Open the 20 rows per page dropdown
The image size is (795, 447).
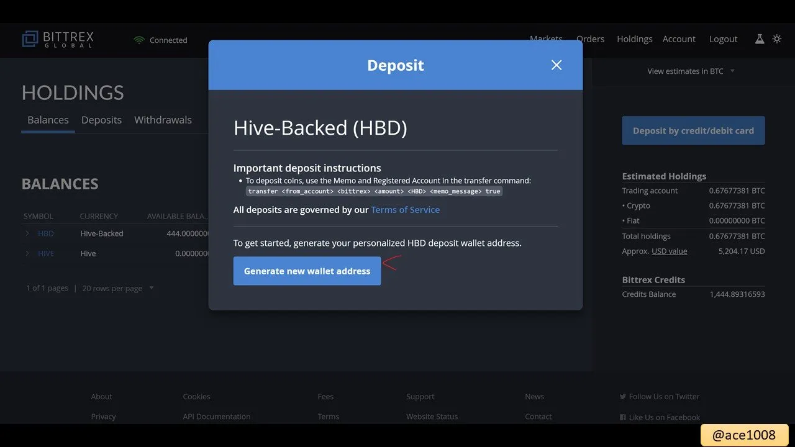(x=118, y=288)
